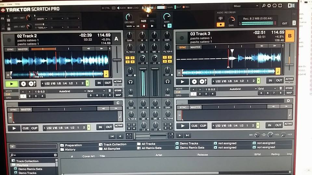Click loop recorder record dot

144,26
